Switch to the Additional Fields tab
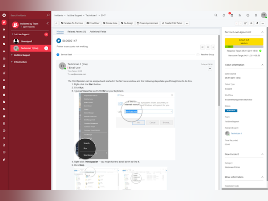 (98, 32)
